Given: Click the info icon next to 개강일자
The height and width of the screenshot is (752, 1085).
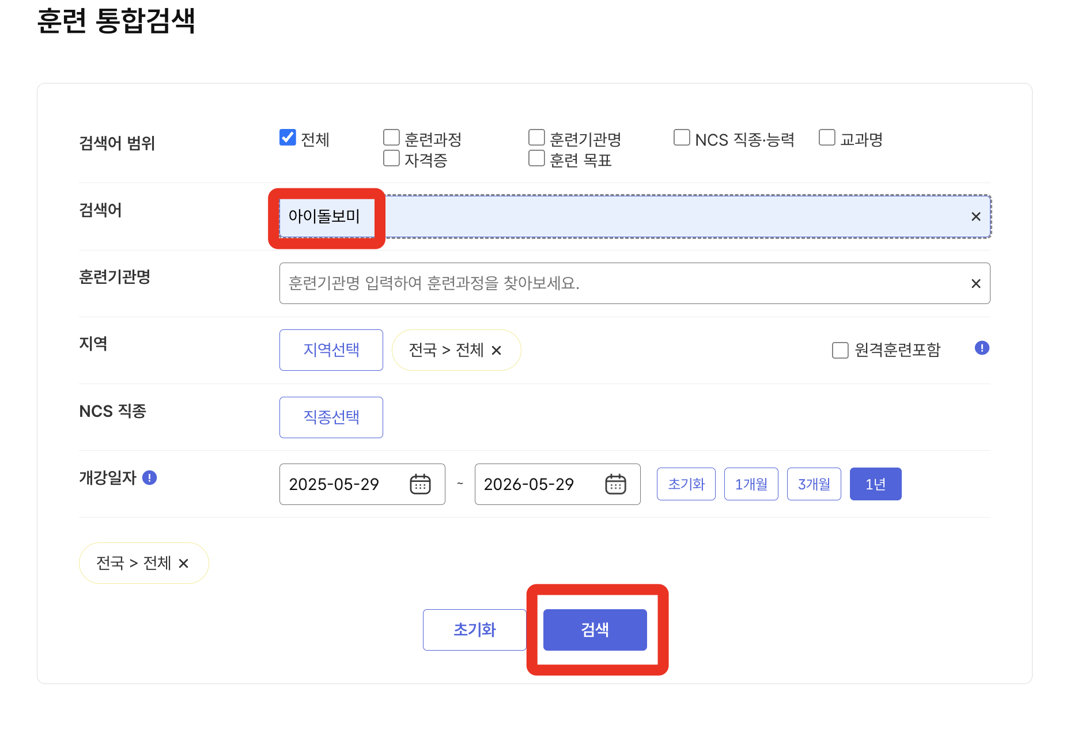Looking at the screenshot, I should click(x=150, y=477).
